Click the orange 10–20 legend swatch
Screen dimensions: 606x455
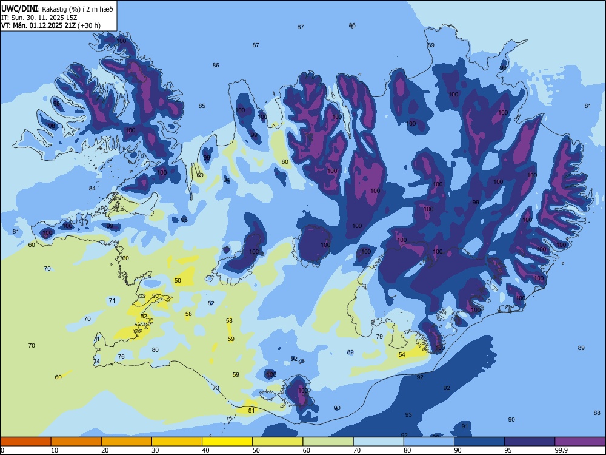click(x=76, y=442)
